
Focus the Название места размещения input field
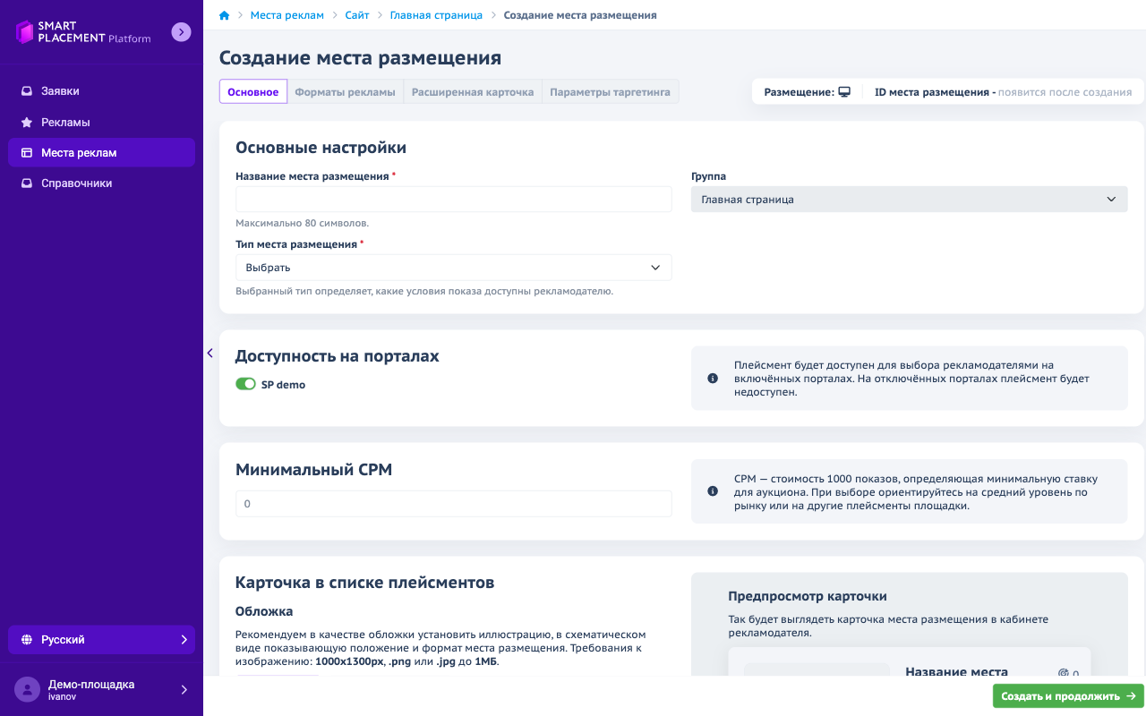coord(453,200)
